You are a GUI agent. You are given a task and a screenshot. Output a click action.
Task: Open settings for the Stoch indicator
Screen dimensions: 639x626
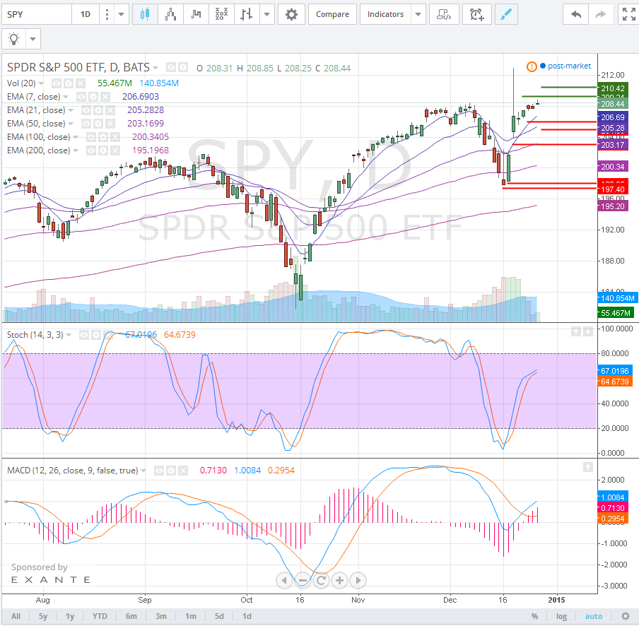pyautogui.click(x=95, y=335)
